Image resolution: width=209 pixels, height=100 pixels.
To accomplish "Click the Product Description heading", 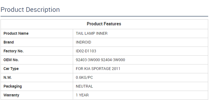I will tap(30, 10).
